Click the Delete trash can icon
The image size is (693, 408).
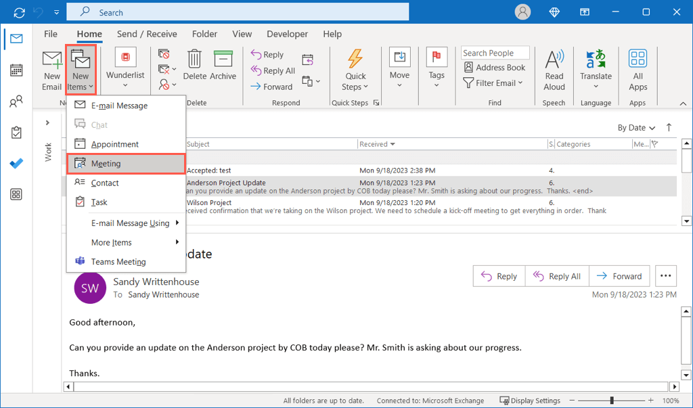194,65
